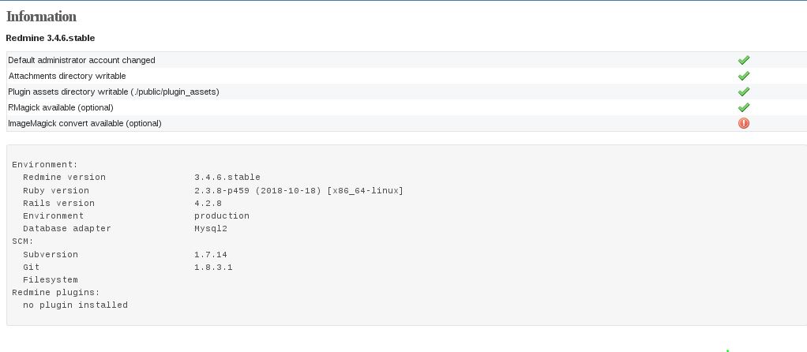Click the green check for Default administrator account changed
This screenshot has height=352, width=807.
(x=743, y=60)
